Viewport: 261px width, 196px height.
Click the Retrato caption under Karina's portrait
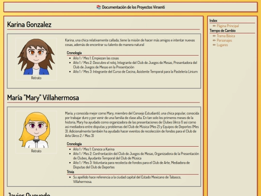pyautogui.click(x=36, y=78)
